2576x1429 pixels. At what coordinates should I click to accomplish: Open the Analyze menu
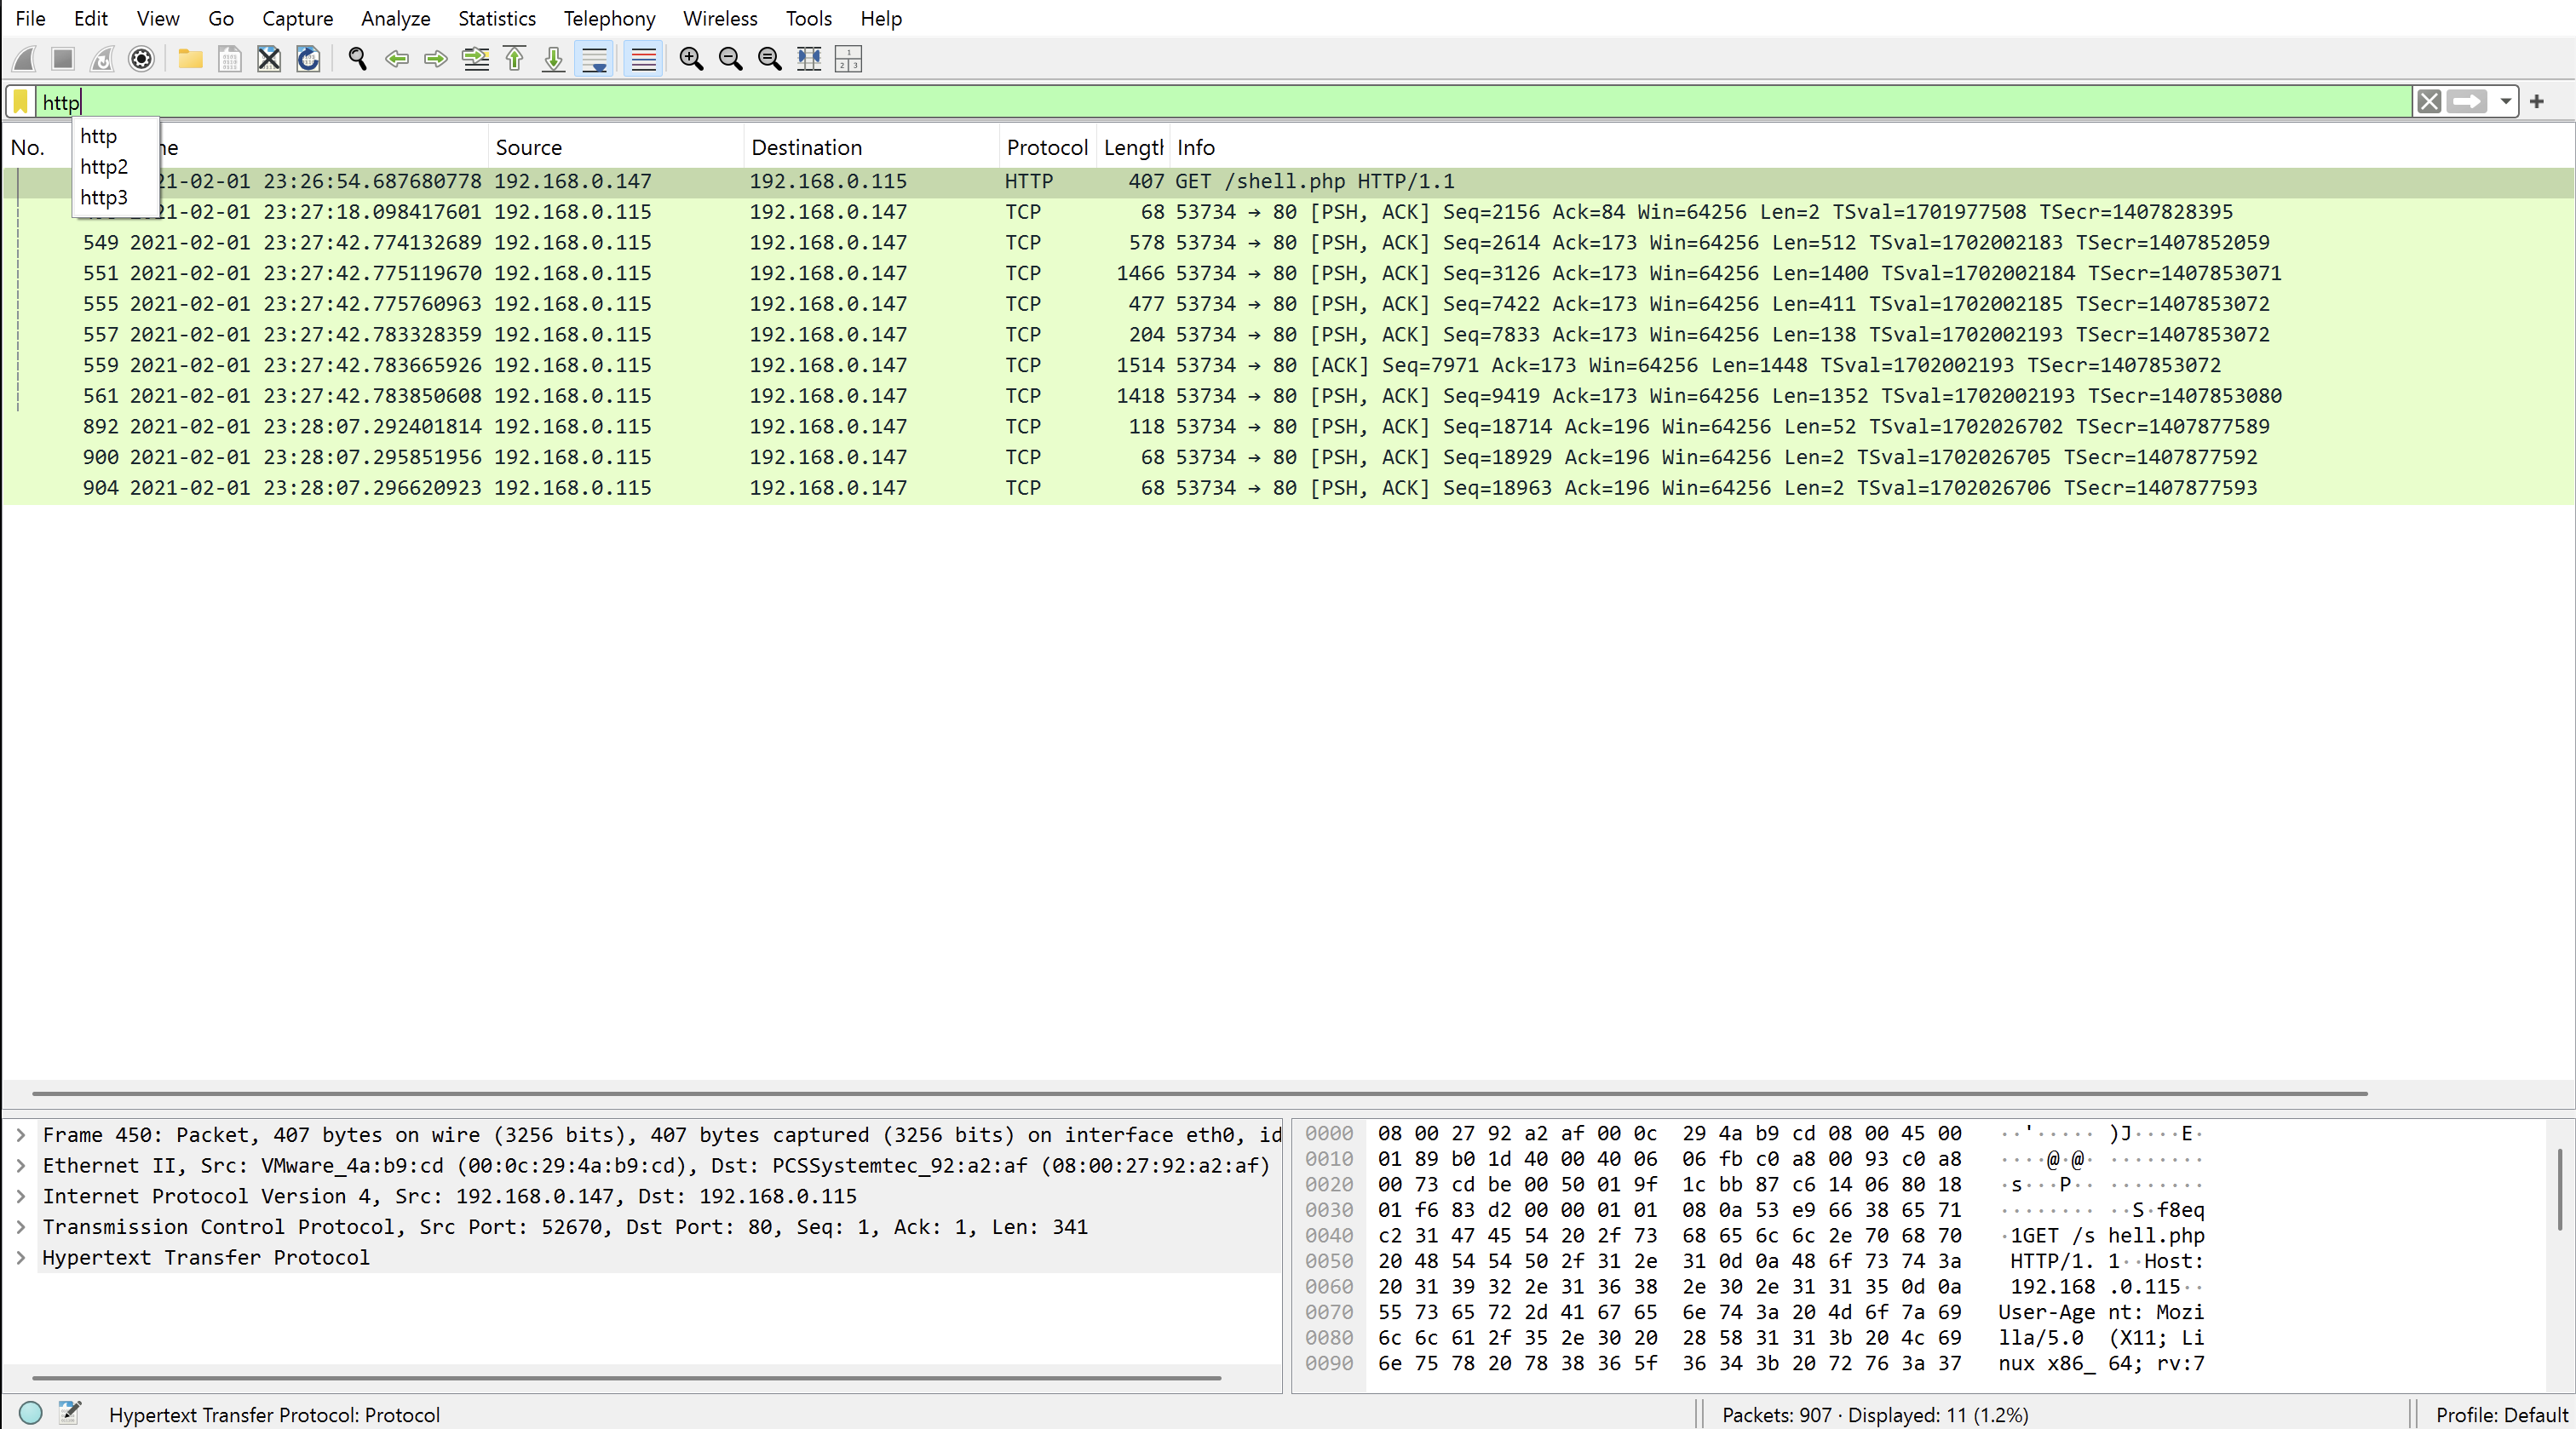coord(395,18)
